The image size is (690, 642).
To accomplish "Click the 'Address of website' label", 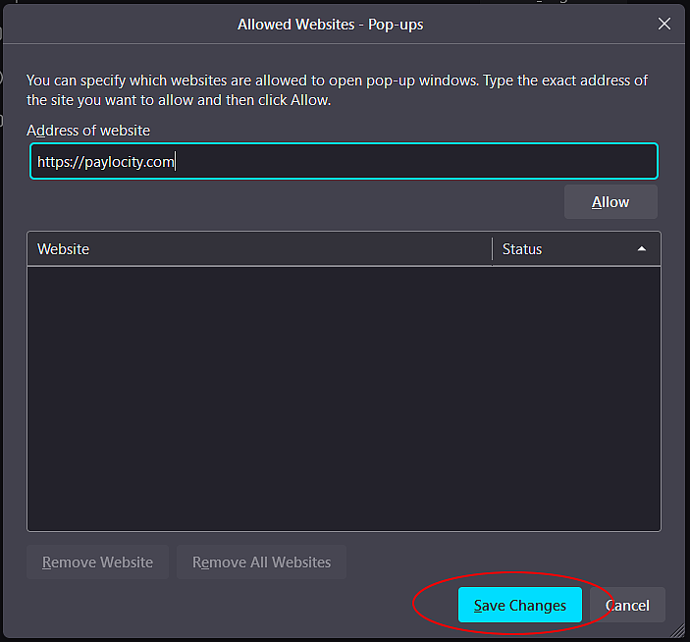I will (88, 131).
